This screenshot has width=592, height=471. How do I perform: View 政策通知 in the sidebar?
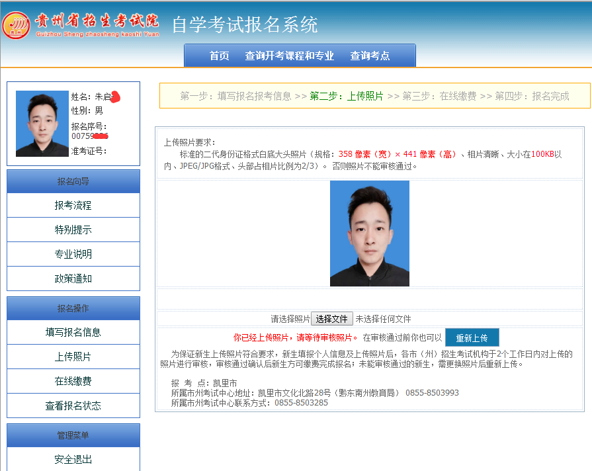[73, 279]
